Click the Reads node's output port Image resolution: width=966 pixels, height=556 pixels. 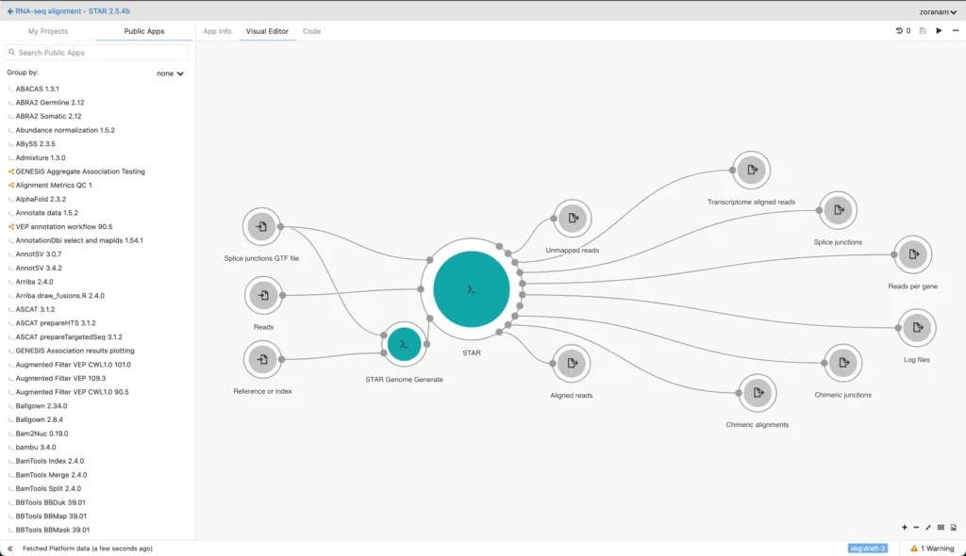pos(283,296)
